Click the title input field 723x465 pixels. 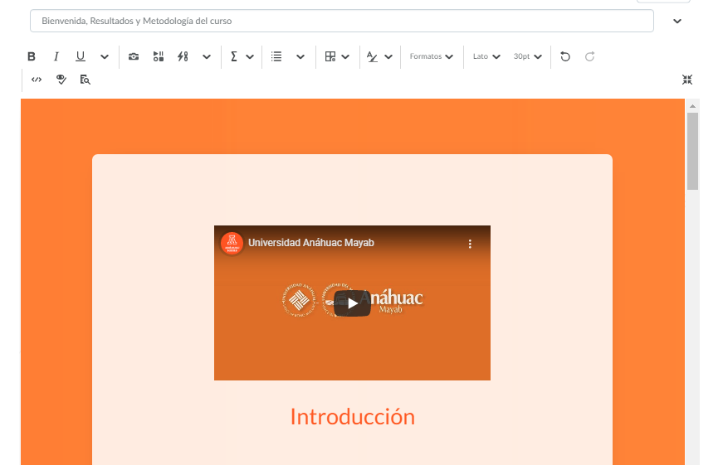pyautogui.click(x=341, y=21)
